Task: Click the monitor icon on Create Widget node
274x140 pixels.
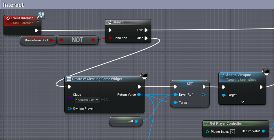Action: coord(144,76)
